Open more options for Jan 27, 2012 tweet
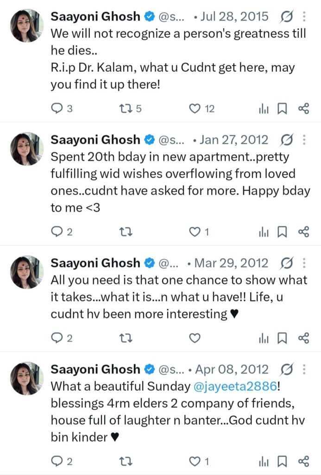The width and height of the screenshot is (321, 475). [x=304, y=140]
